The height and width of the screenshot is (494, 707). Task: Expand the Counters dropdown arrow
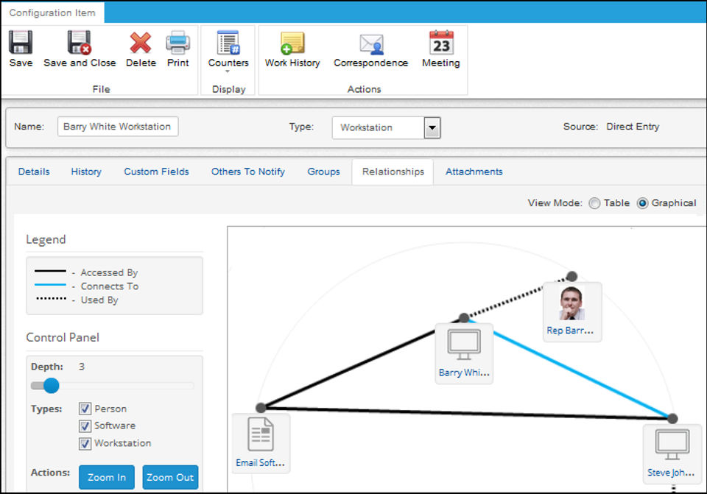coord(228,71)
